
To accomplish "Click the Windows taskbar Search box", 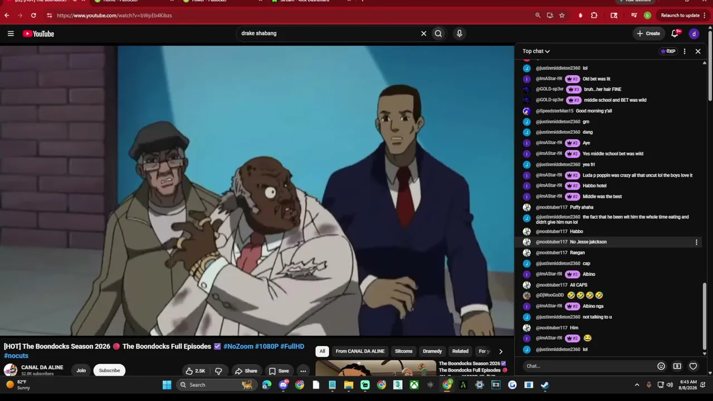I will [216, 385].
